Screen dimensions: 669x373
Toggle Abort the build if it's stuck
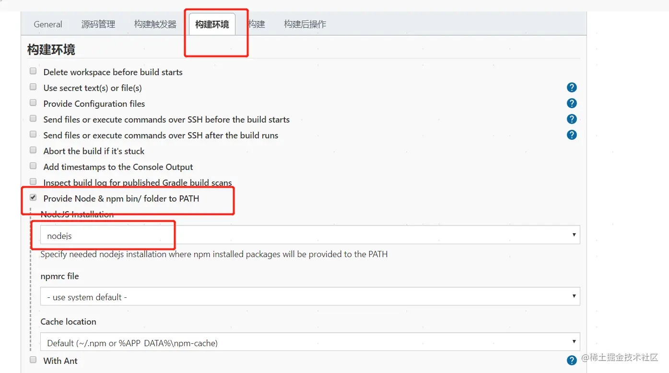click(33, 150)
